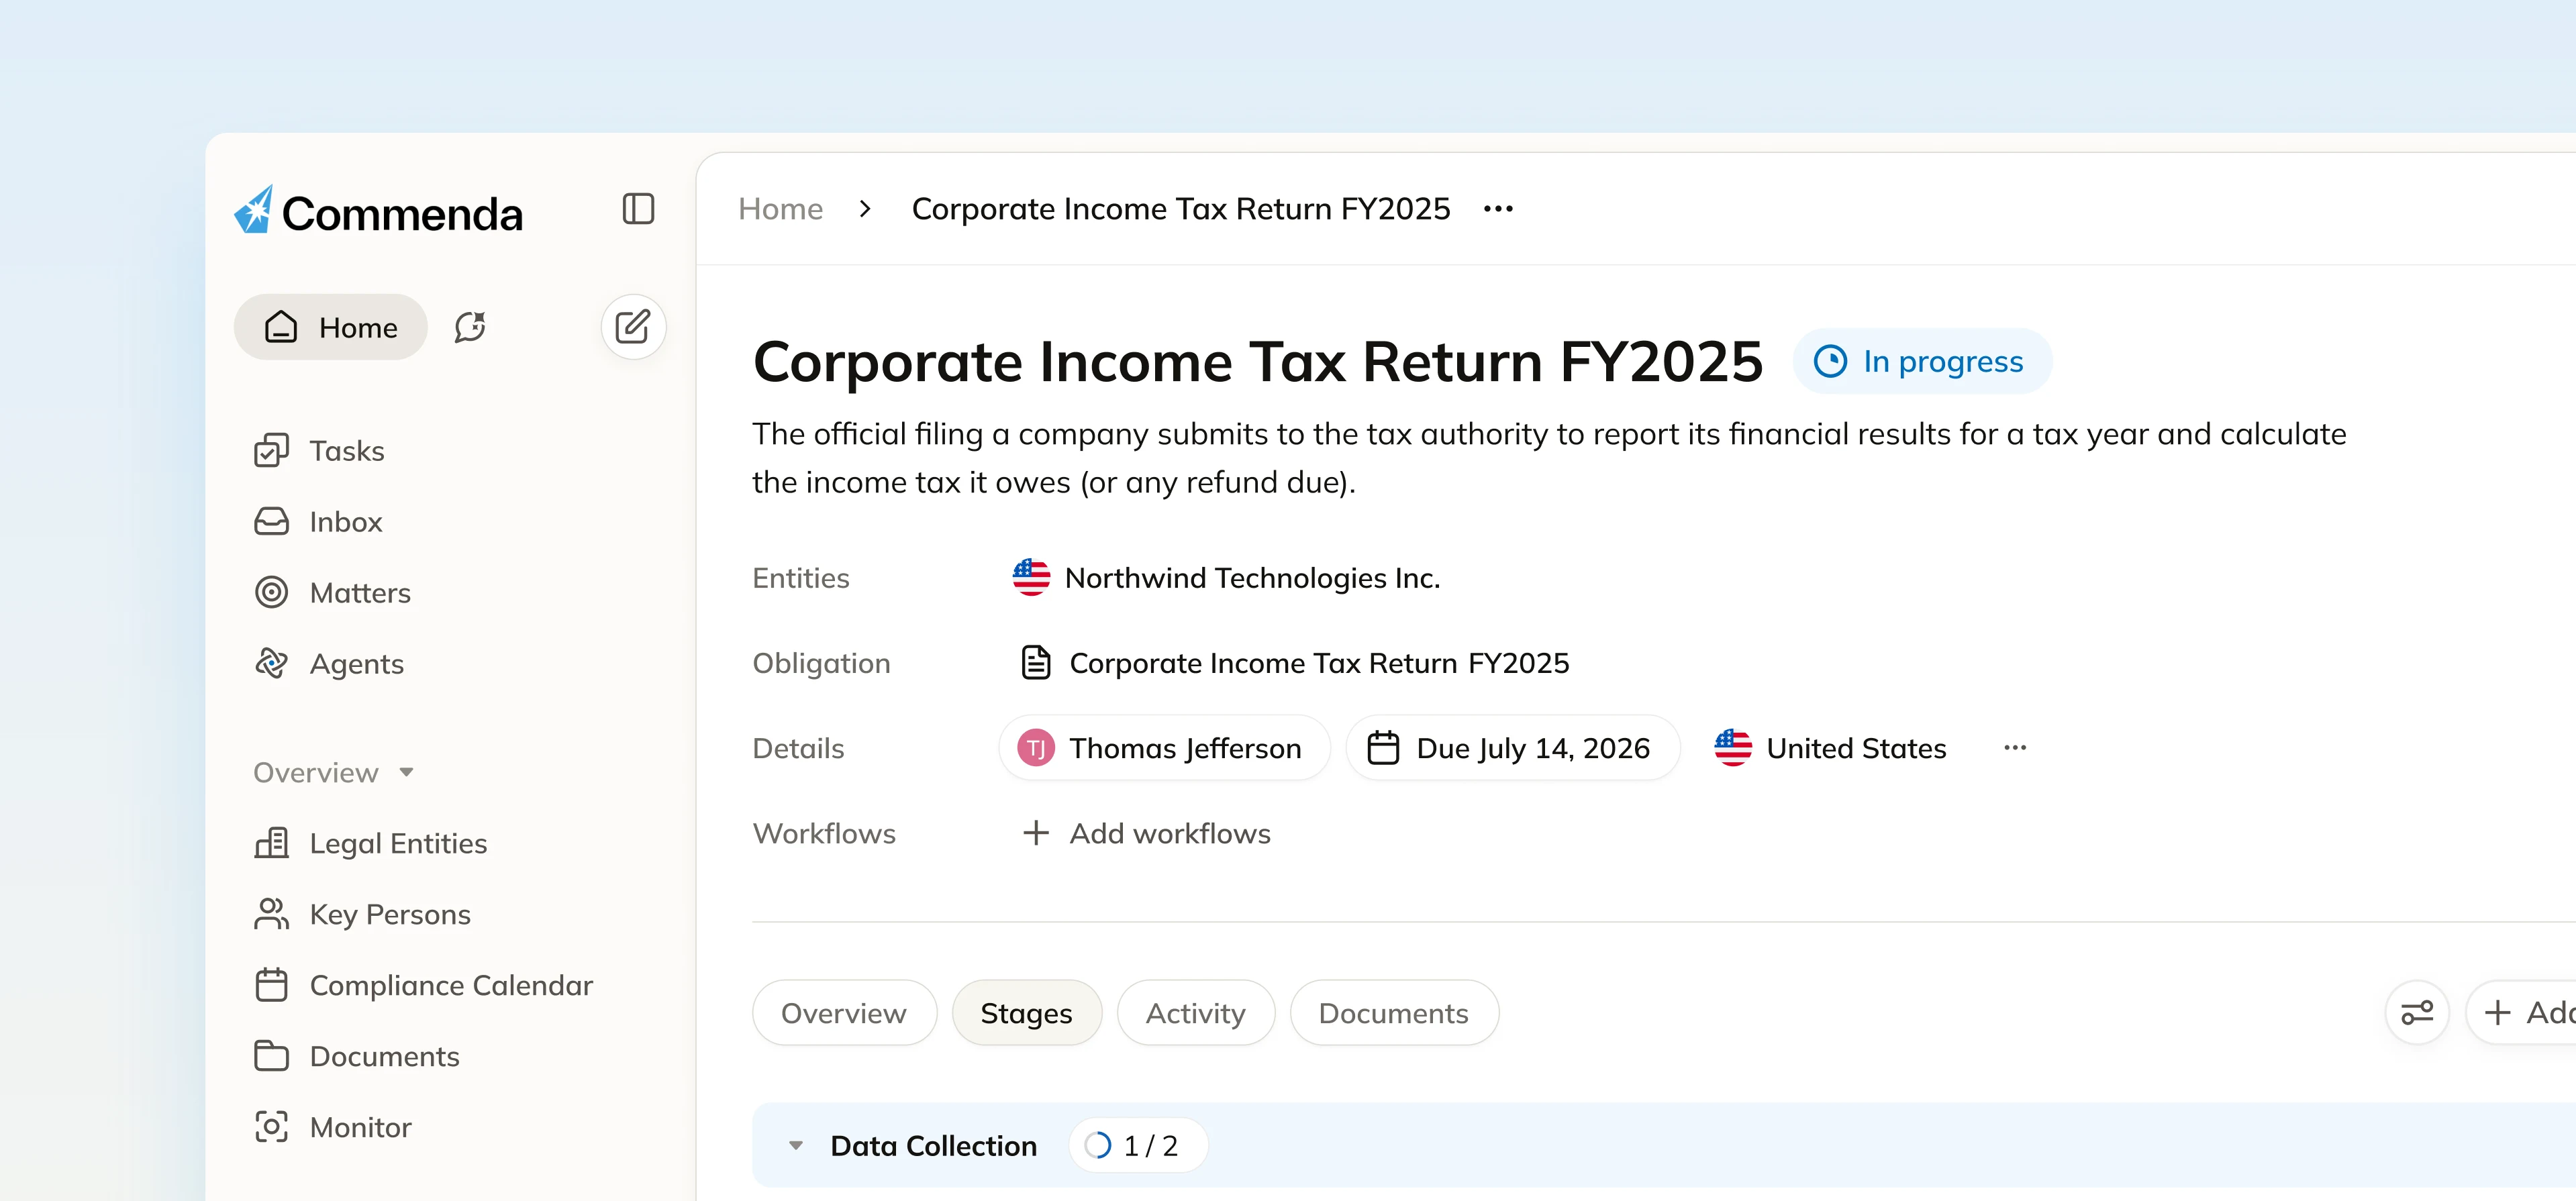
Task: Switch to the Documents tab
Action: pyautogui.click(x=1394, y=1014)
